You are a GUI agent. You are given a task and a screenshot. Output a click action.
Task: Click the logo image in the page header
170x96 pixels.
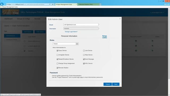(11, 12)
